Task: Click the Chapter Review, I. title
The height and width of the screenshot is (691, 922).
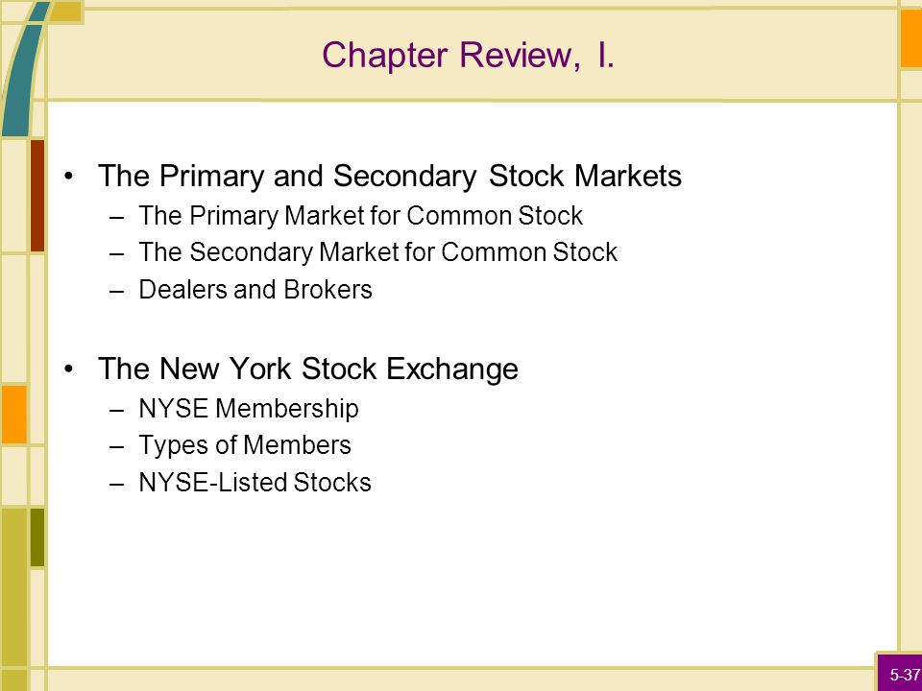Action: click(468, 56)
